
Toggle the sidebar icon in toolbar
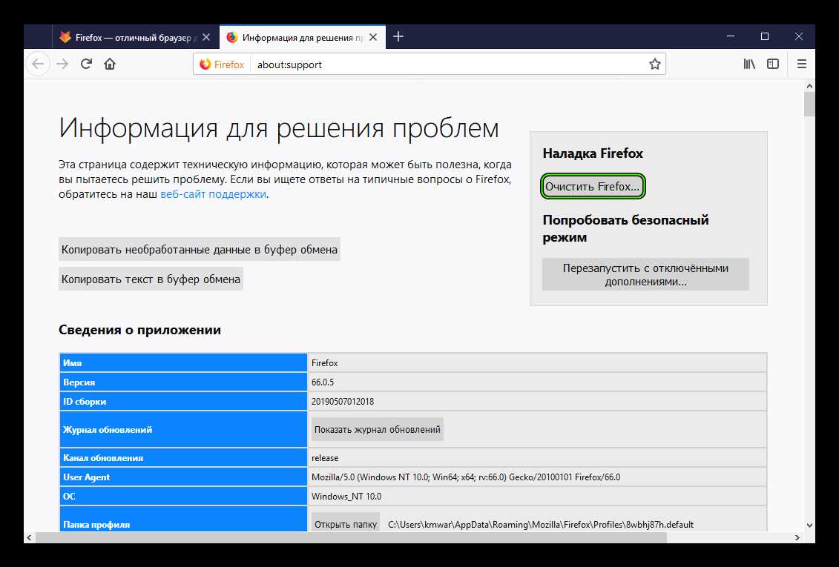tap(773, 64)
